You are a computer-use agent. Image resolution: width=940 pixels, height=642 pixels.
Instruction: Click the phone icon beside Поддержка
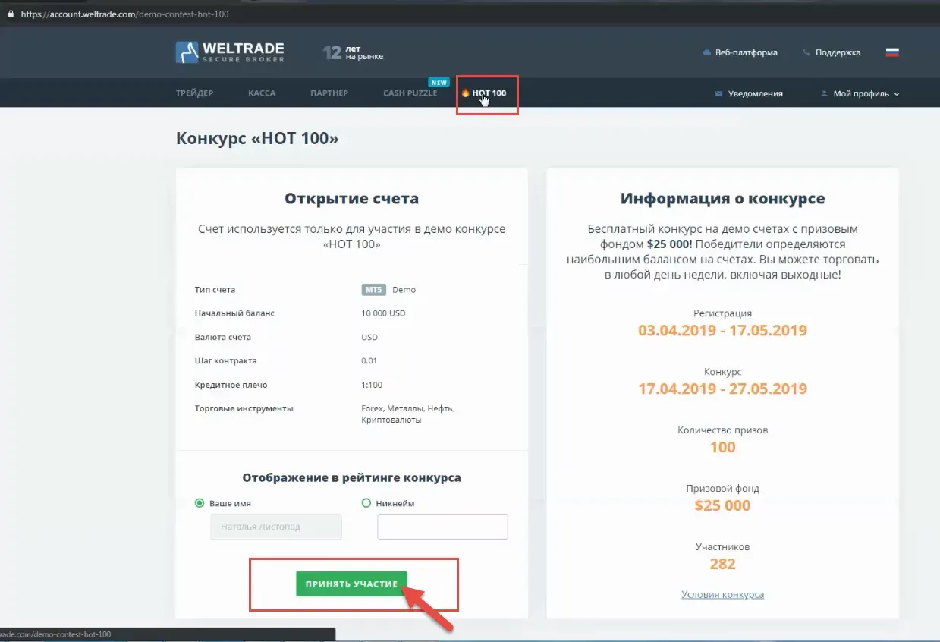pyautogui.click(x=806, y=52)
